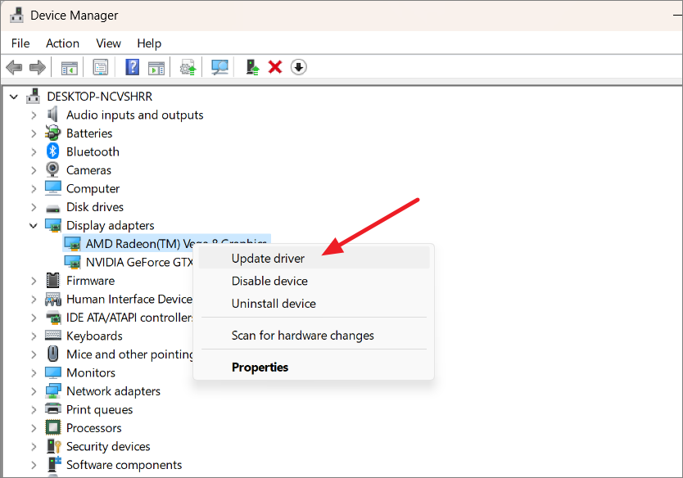
Task: Expand the Batteries category
Action: pos(34,133)
